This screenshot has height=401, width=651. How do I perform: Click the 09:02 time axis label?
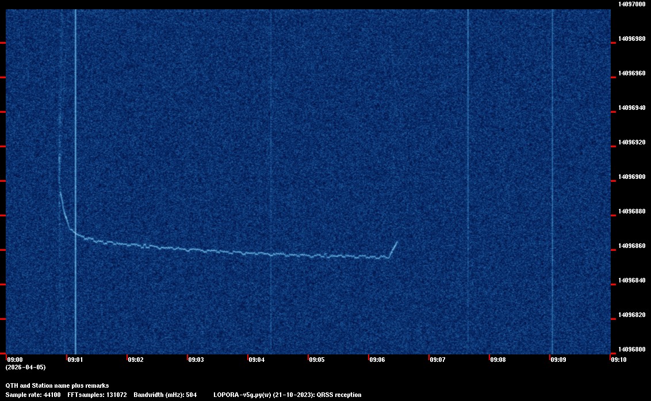click(135, 360)
